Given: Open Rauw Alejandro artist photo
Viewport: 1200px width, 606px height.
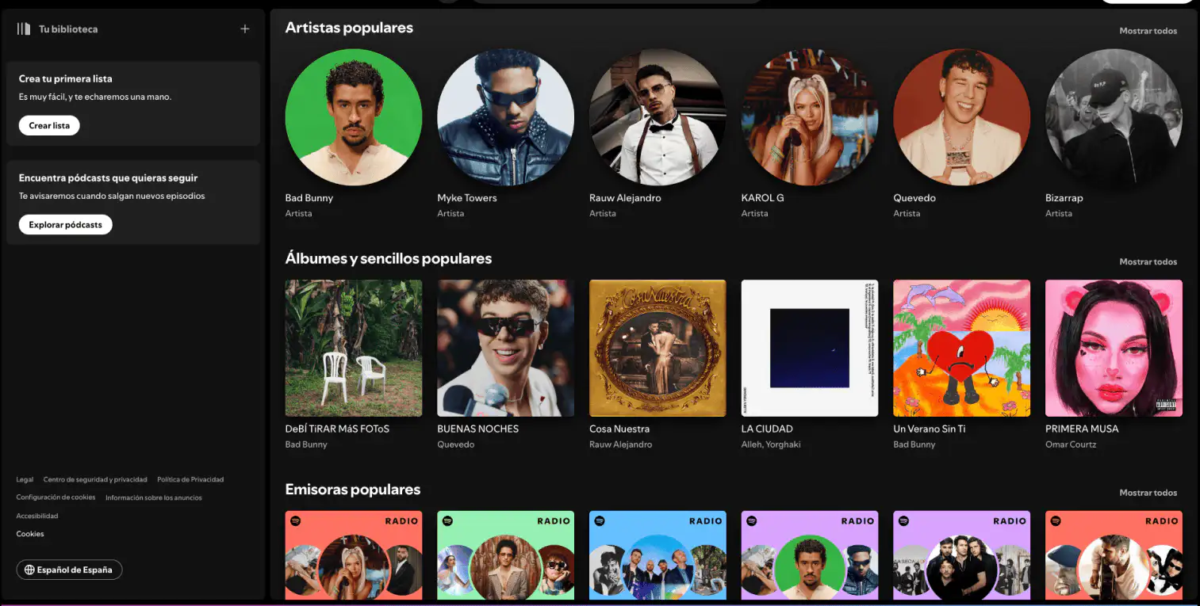Looking at the screenshot, I should tap(658, 117).
